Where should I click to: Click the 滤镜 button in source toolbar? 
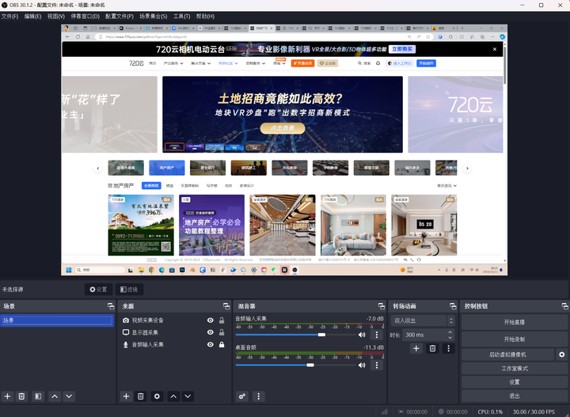(129, 290)
